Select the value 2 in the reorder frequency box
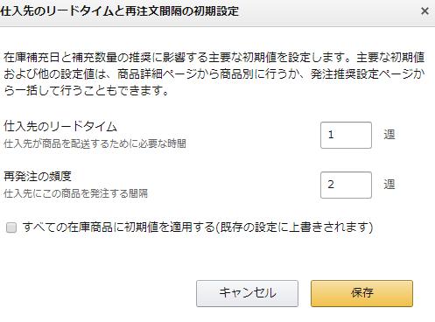 pyautogui.click(x=331, y=185)
